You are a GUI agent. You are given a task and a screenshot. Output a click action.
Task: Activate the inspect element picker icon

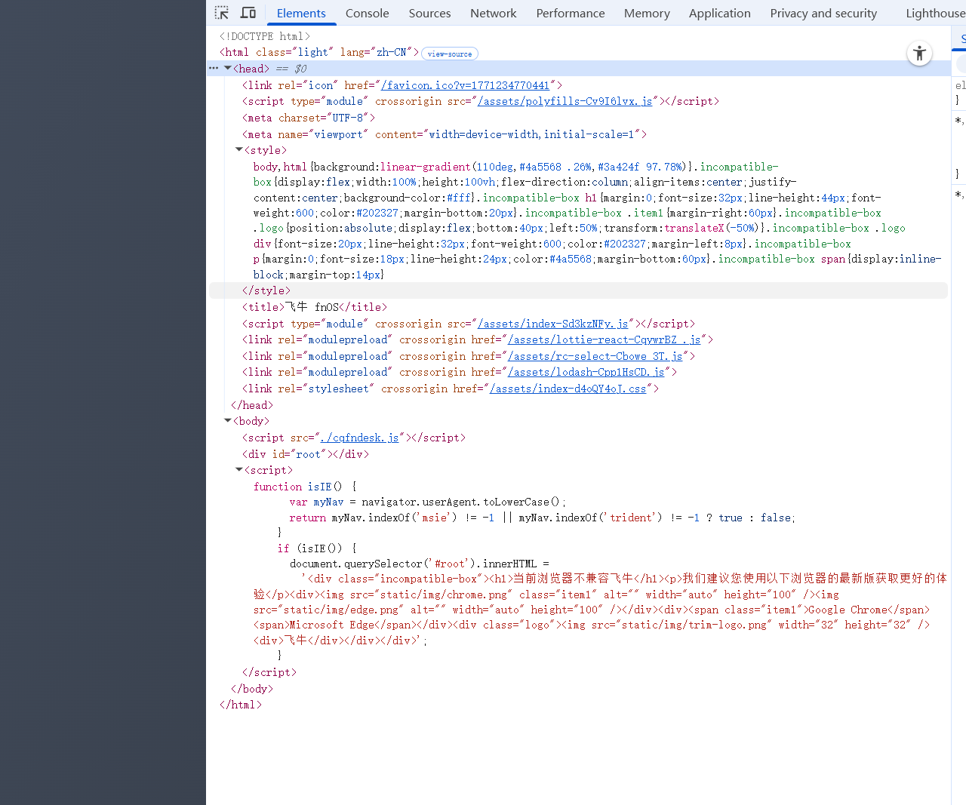(222, 13)
